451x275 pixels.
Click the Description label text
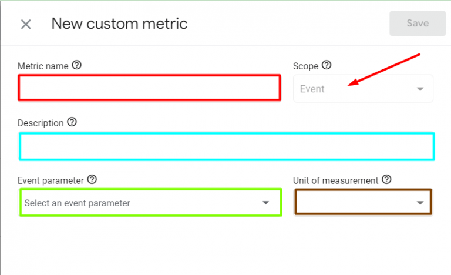[x=41, y=123]
